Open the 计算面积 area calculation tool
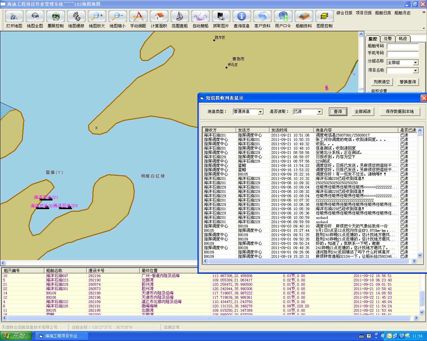 click(x=159, y=16)
